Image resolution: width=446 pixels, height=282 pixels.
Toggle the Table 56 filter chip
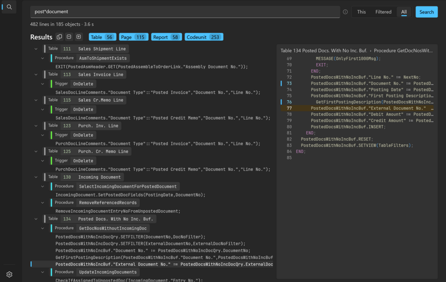tap(102, 37)
